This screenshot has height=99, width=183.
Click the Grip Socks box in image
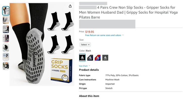[x=62, y=70]
